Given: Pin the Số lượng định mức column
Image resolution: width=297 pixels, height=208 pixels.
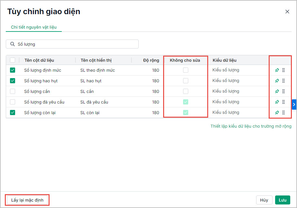Looking at the screenshot, I should coord(277,70).
